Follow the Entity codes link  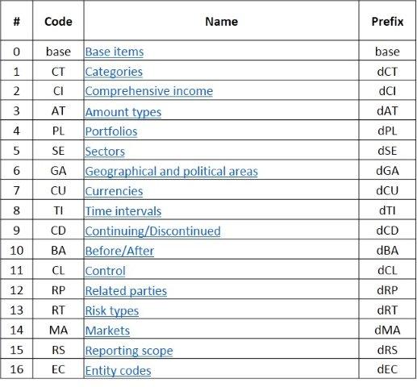tap(118, 371)
